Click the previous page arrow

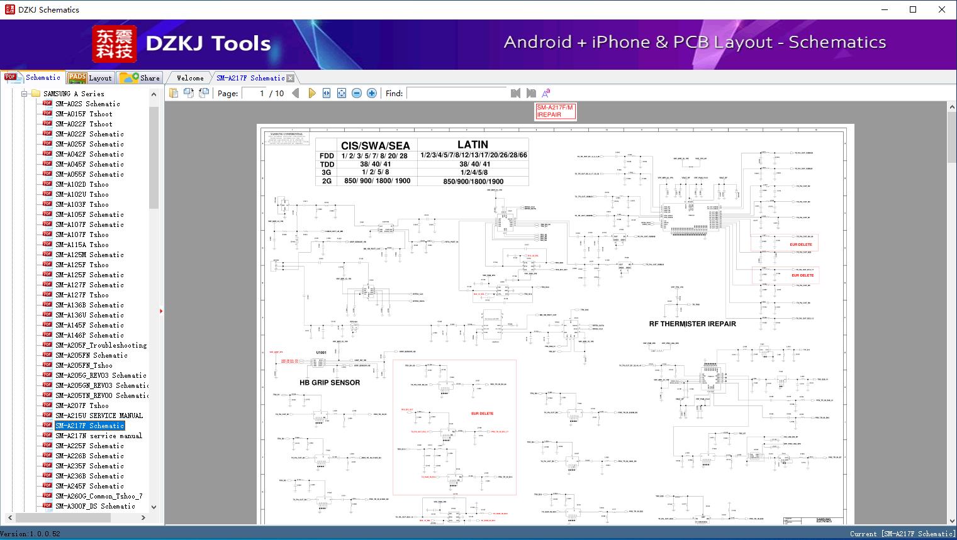pyautogui.click(x=296, y=92)
